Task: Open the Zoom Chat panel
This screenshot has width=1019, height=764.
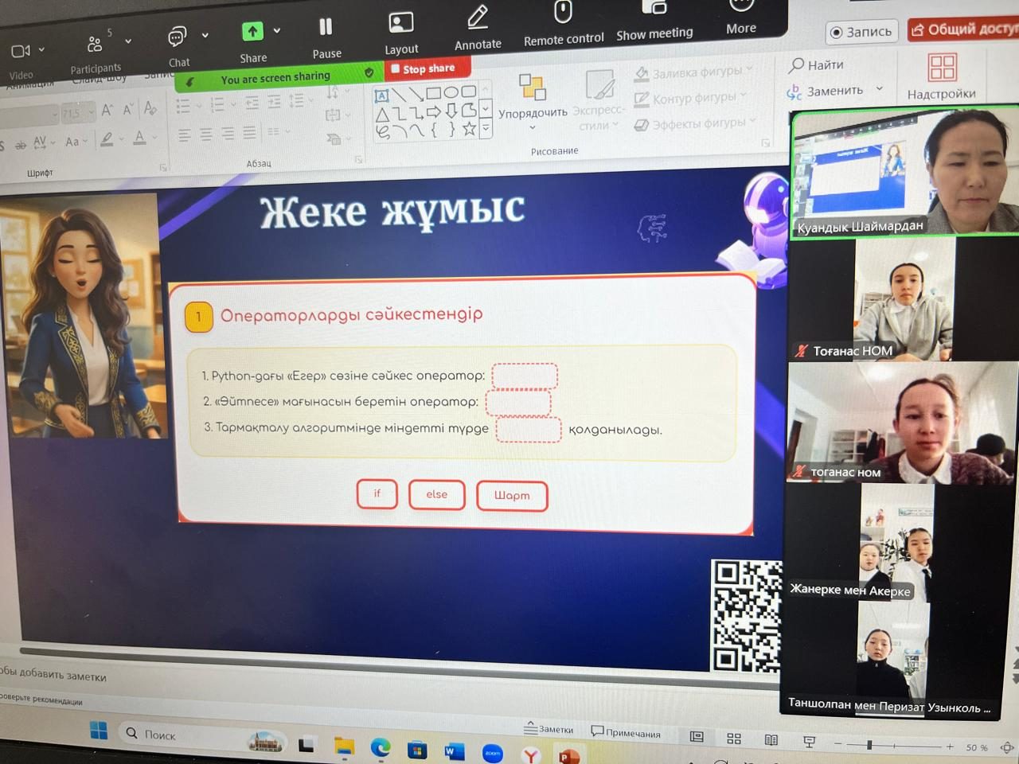Action: [178, 37]
